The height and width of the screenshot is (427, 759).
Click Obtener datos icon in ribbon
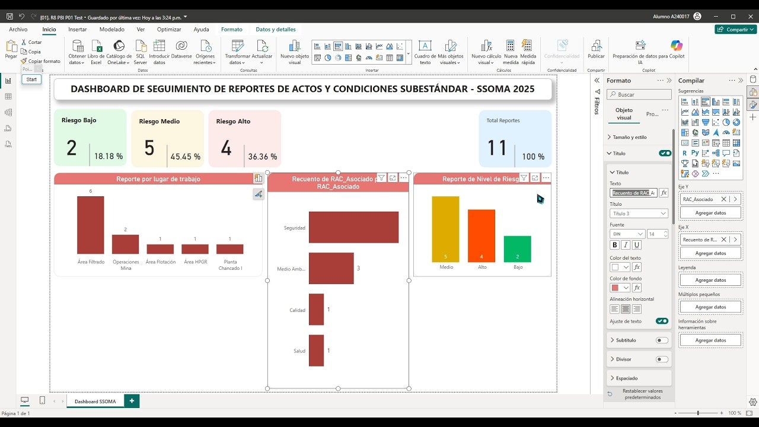77,46
